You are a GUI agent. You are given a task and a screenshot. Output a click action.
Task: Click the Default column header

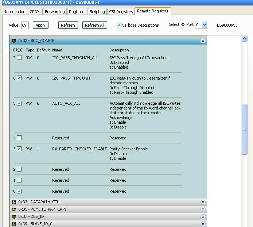[x=43, y=50]
